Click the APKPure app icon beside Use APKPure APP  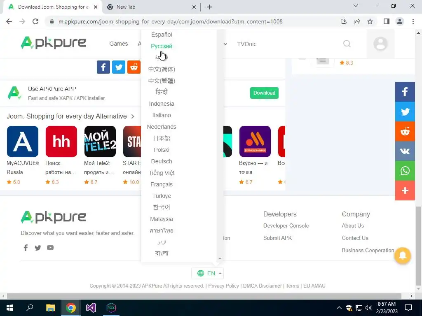click(14, 93)
